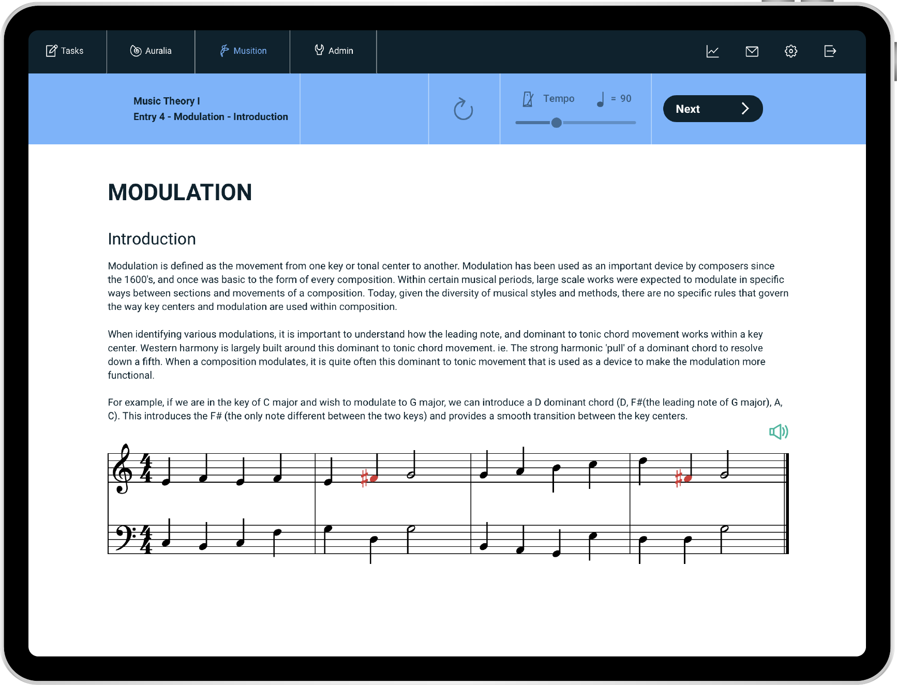Click the treble clef symbol
Viewport: 897px width, 685px height.
pos(122,469)
